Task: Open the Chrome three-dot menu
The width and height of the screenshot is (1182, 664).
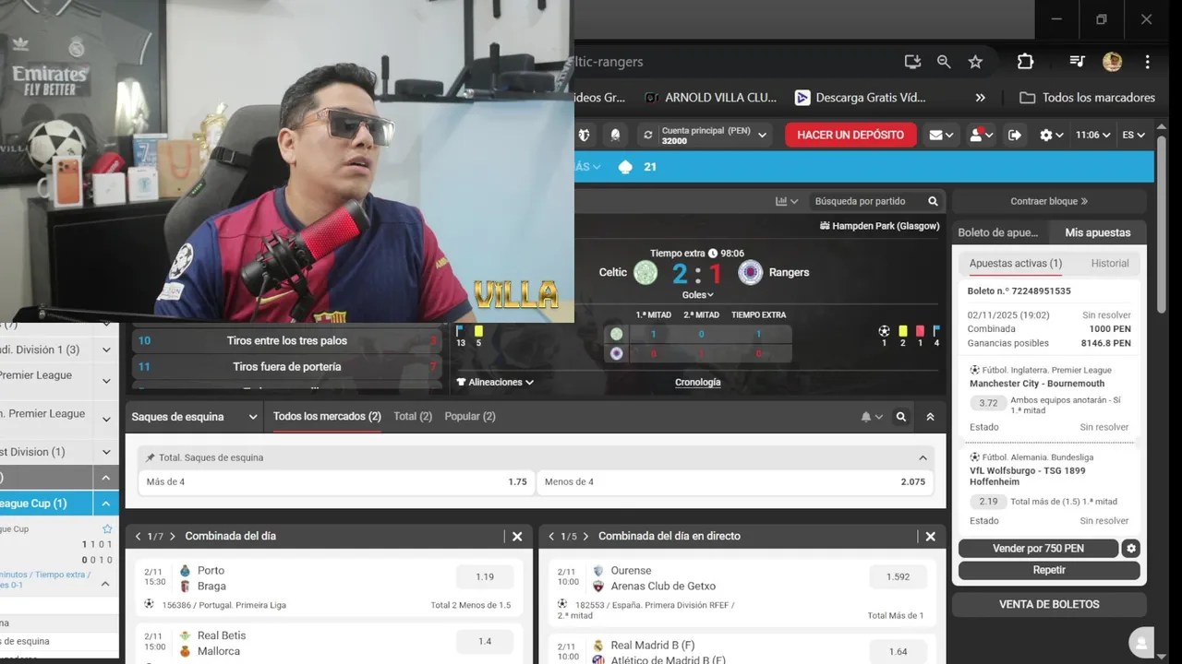Action: point(1147,62)
